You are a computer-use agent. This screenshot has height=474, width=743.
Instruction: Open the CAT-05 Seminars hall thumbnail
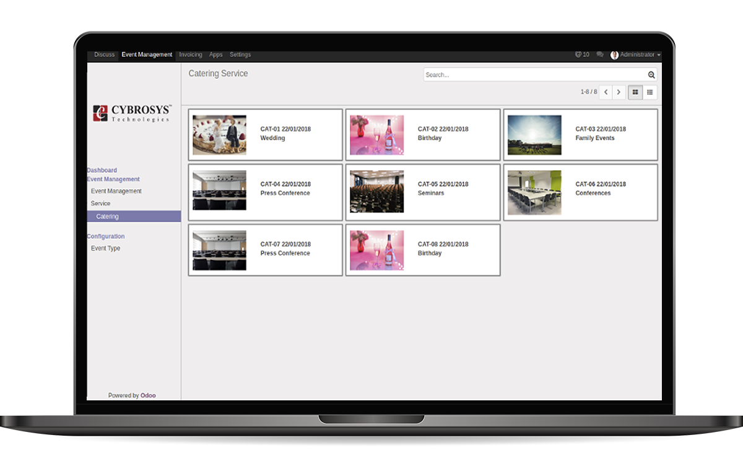(376, 191)
